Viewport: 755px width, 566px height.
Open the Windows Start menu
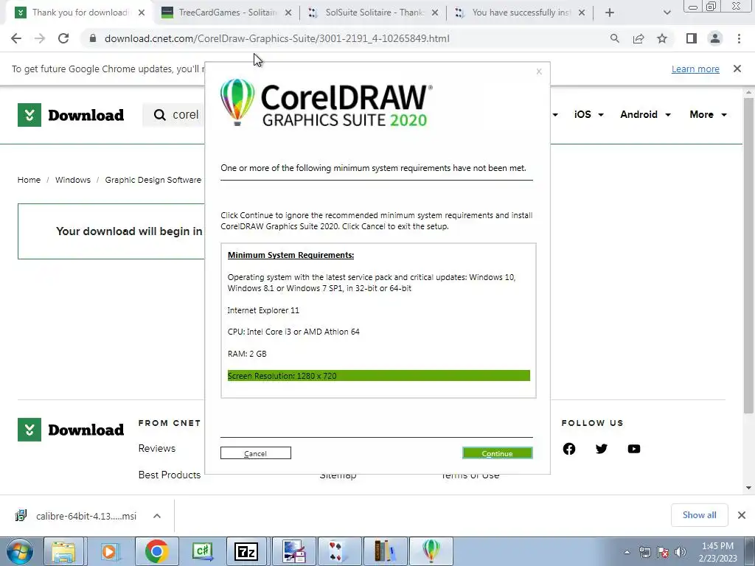(x=20, y=551)
